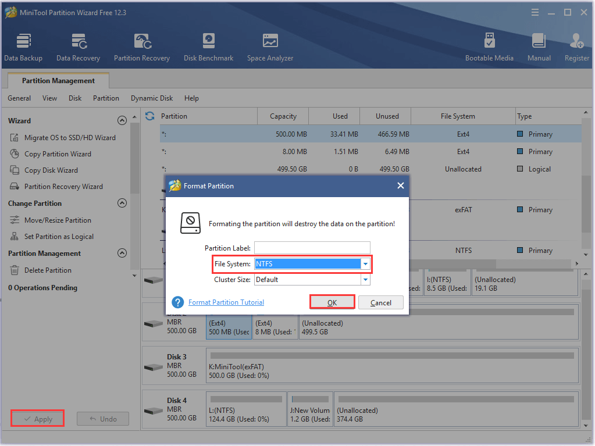The height and width of the screenshot is (446, 595).
Task: Open the Format Partition Tutorial link
Action: (x=226, y=302)
